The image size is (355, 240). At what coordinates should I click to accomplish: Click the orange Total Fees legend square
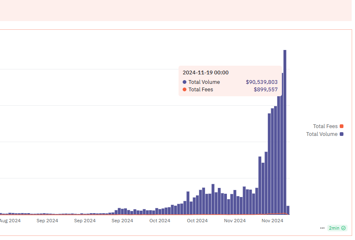(342, 126)
